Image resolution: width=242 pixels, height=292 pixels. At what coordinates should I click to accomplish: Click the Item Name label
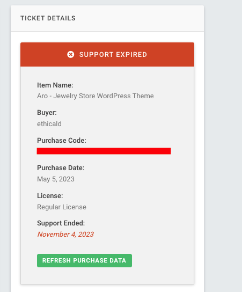click(55, 85)
